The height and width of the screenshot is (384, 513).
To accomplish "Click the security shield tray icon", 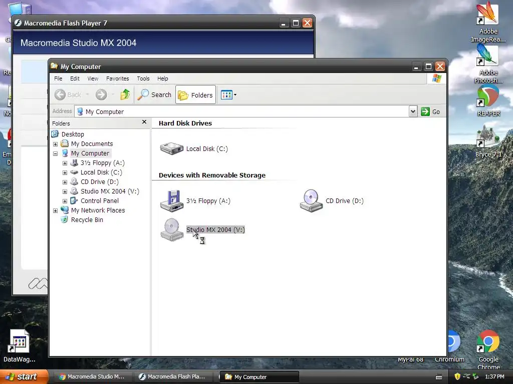I will (x=457, y=376).
